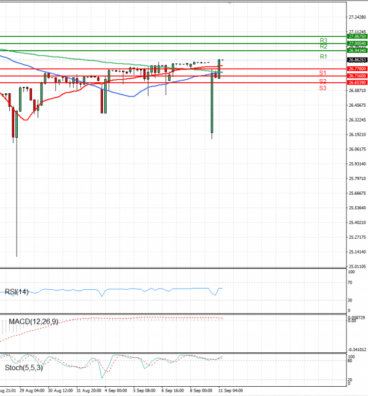Click the R2 resistance label

pyautogui.click(x=323, y=47)
